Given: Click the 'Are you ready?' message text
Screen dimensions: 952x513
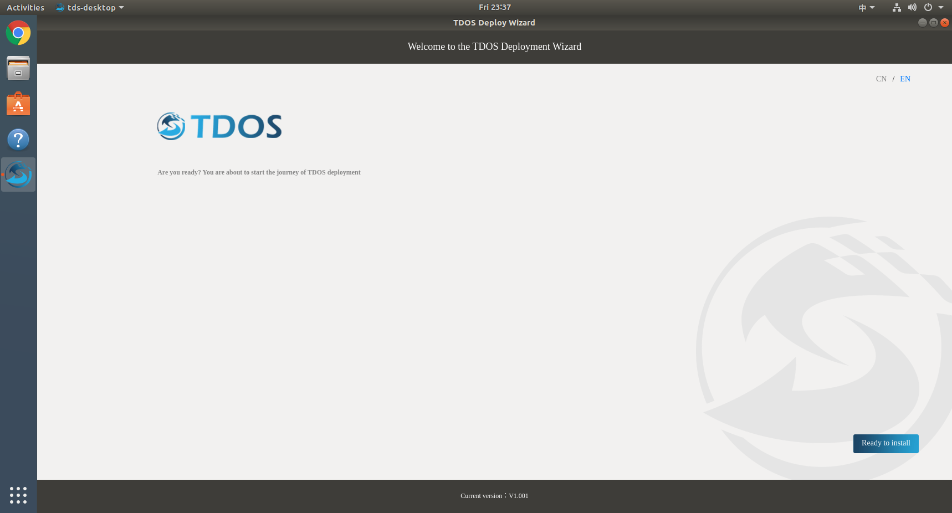Looking at the screenshot, I should (x=259, y=172).
